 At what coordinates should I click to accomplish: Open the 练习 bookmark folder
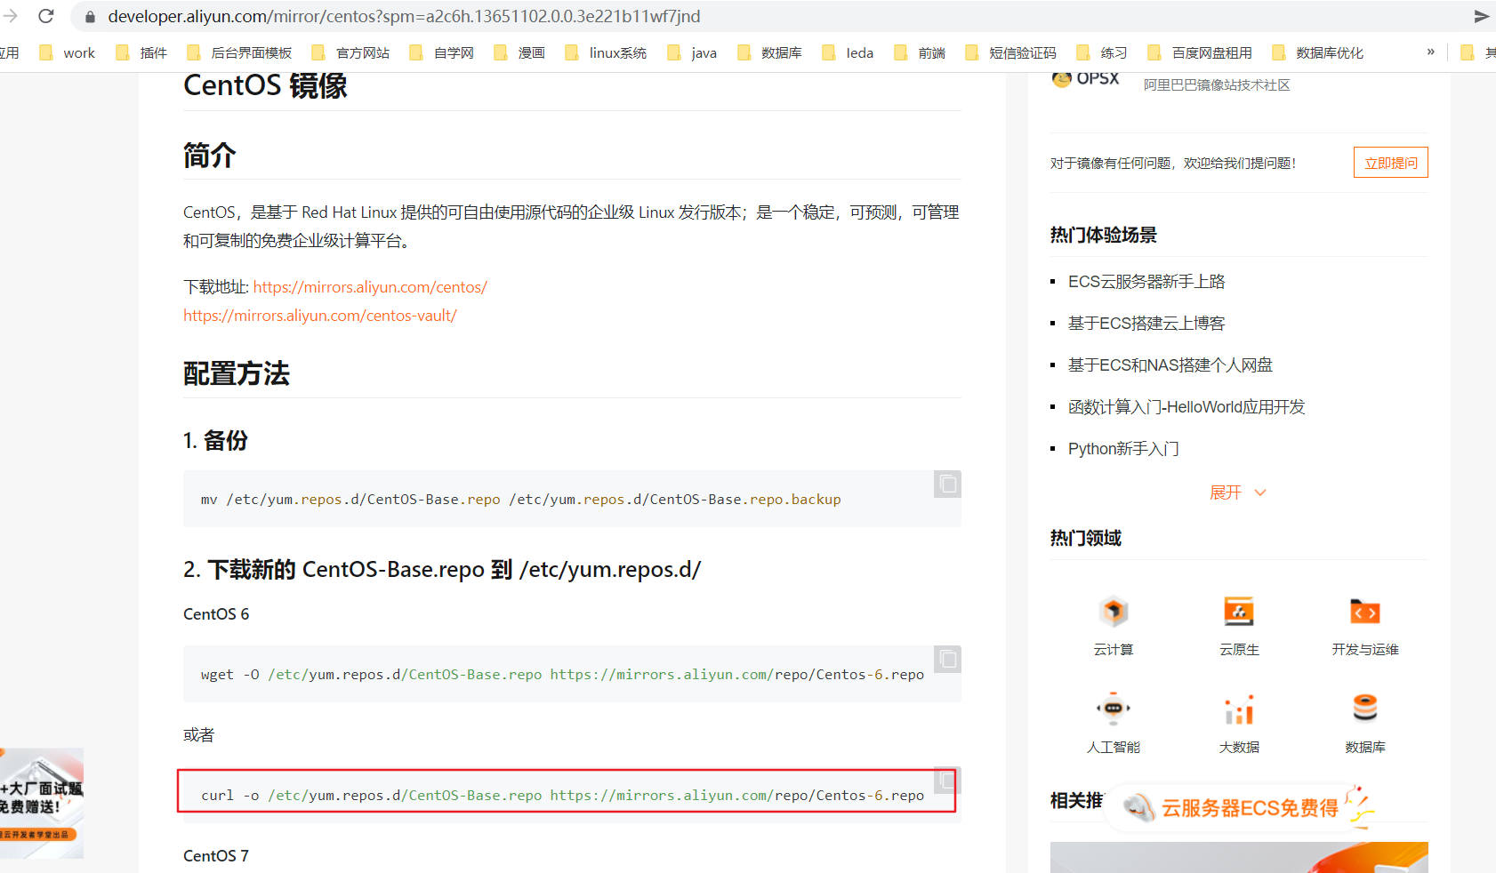pyautogui.click(x=1103, y=52)
